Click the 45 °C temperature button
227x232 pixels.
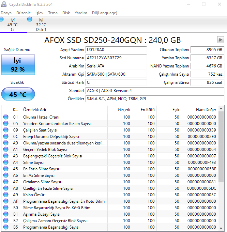tap(18, 94)
